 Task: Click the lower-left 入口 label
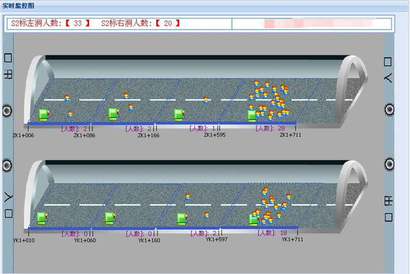pyautogui.click(x=8, y=205)
